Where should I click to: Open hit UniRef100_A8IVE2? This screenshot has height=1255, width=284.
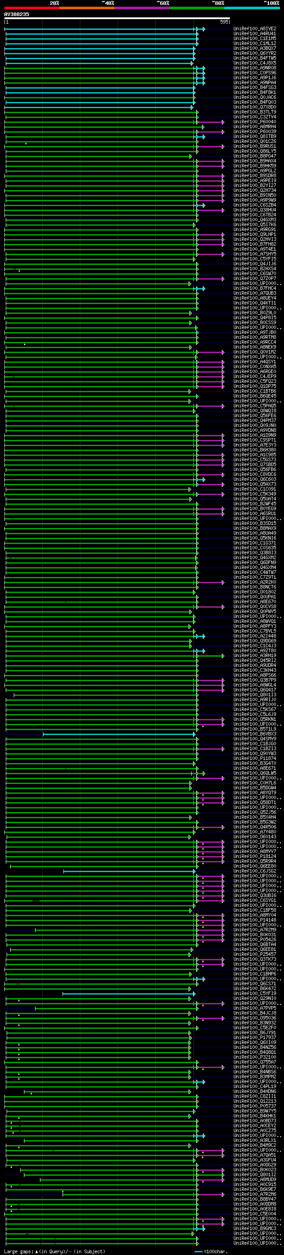tap(255, 29)
